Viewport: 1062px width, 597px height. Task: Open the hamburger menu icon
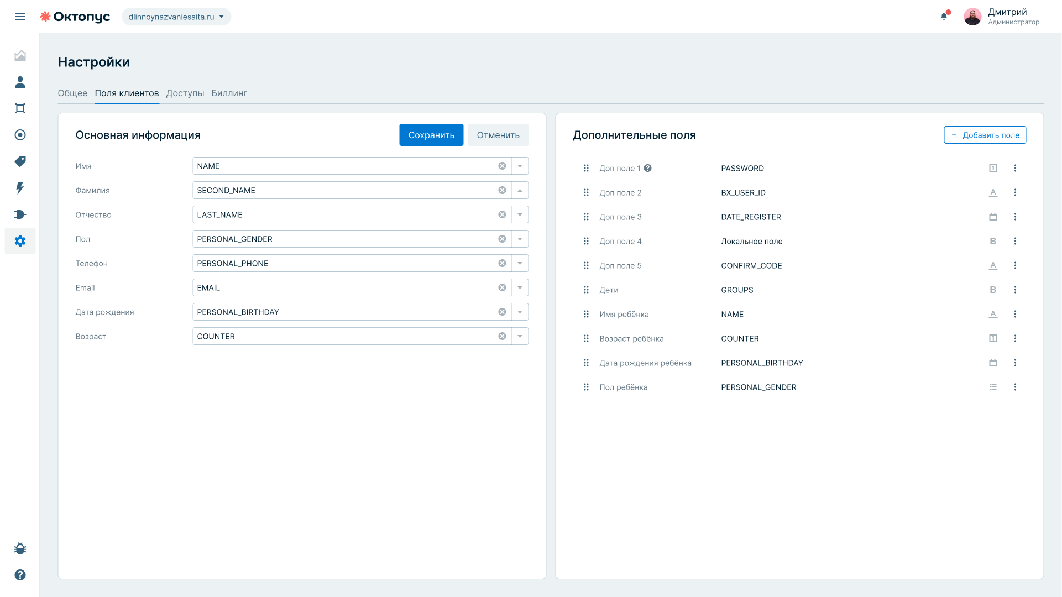[20, 17]
